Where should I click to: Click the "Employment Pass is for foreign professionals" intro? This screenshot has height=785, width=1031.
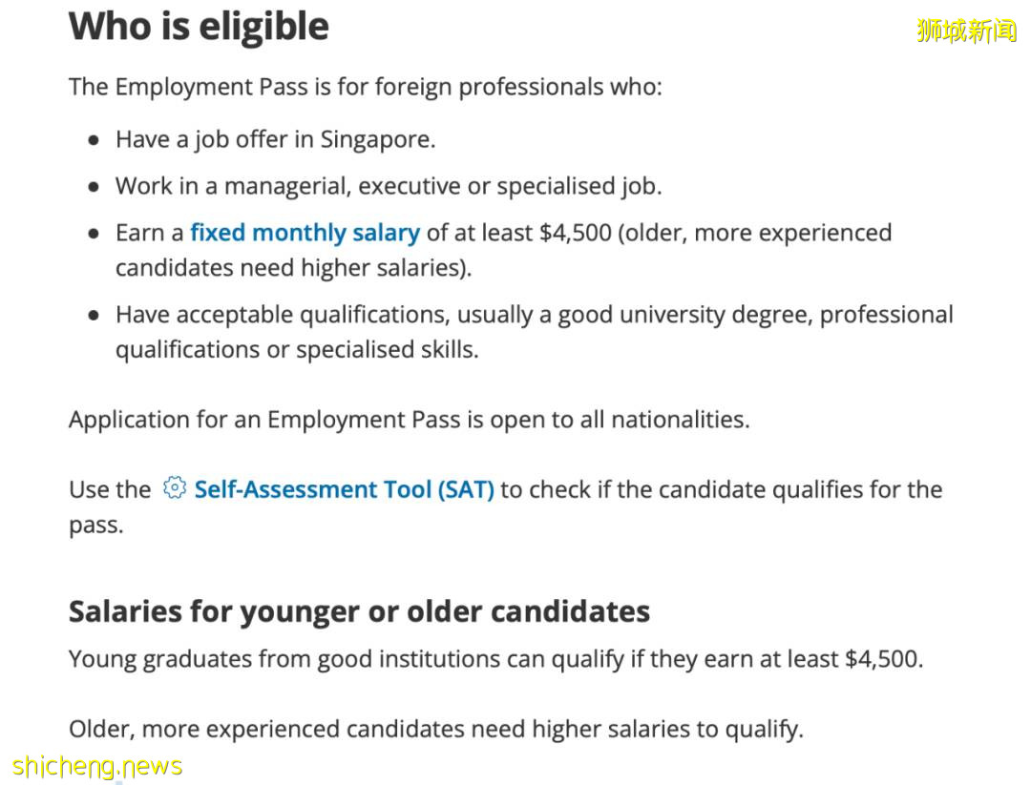tap(365, 87)
